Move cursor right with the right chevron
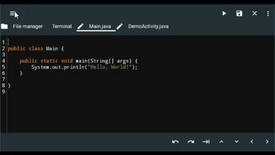 click(267, 142)
